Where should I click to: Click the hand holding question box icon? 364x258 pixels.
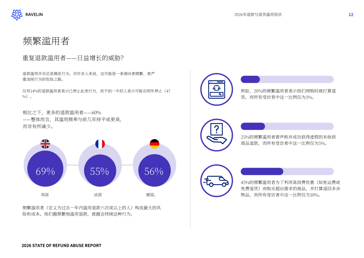pos(216,135)
